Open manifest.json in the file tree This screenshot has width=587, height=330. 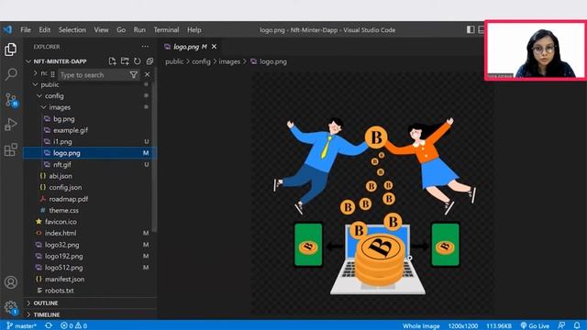click(64, 279)
